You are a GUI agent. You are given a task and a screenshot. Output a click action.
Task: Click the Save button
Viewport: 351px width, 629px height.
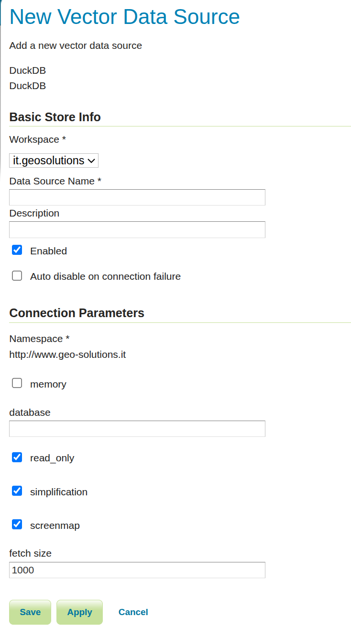[x=30, y=612]
